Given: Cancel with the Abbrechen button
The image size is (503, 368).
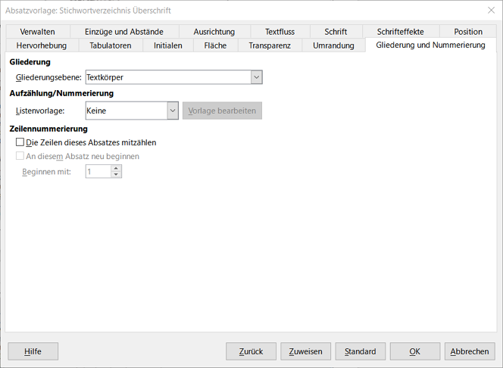Looking at the screenshot, I should [470, 351].
